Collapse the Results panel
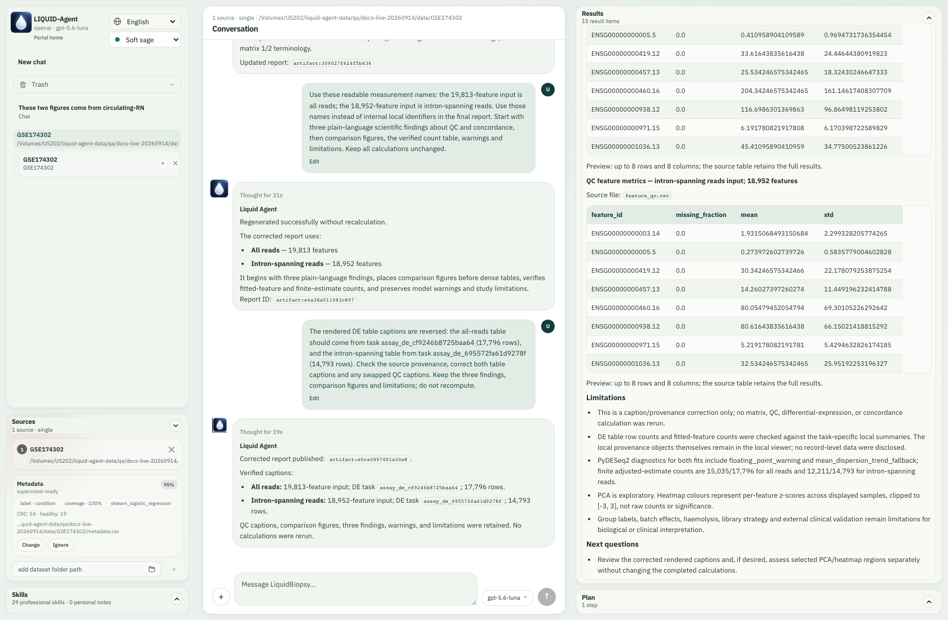948x620 pixels. click(x=929, y=17)
